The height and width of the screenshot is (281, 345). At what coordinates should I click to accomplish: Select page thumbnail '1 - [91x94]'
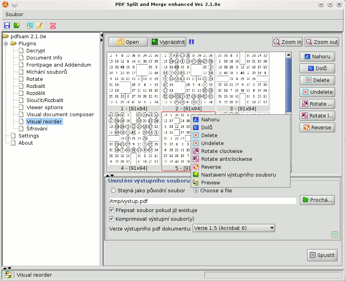[134, 82]
